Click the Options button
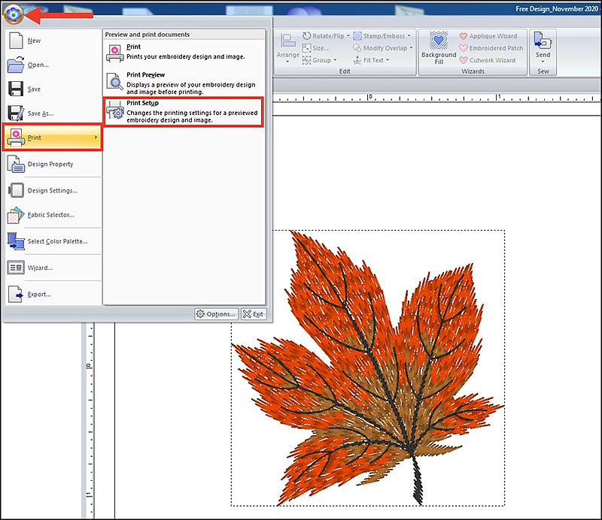This screenshot has height=520, width=602. (x=216, y=314)
